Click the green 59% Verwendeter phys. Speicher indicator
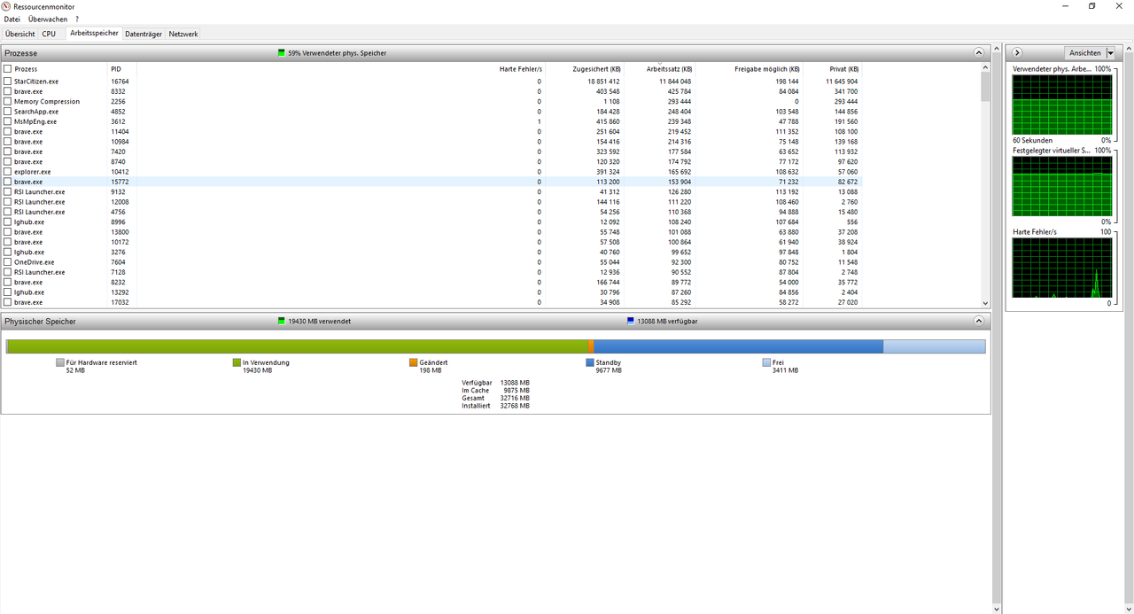This screenshot has height=614, width=1134. (x=282, y=53)
